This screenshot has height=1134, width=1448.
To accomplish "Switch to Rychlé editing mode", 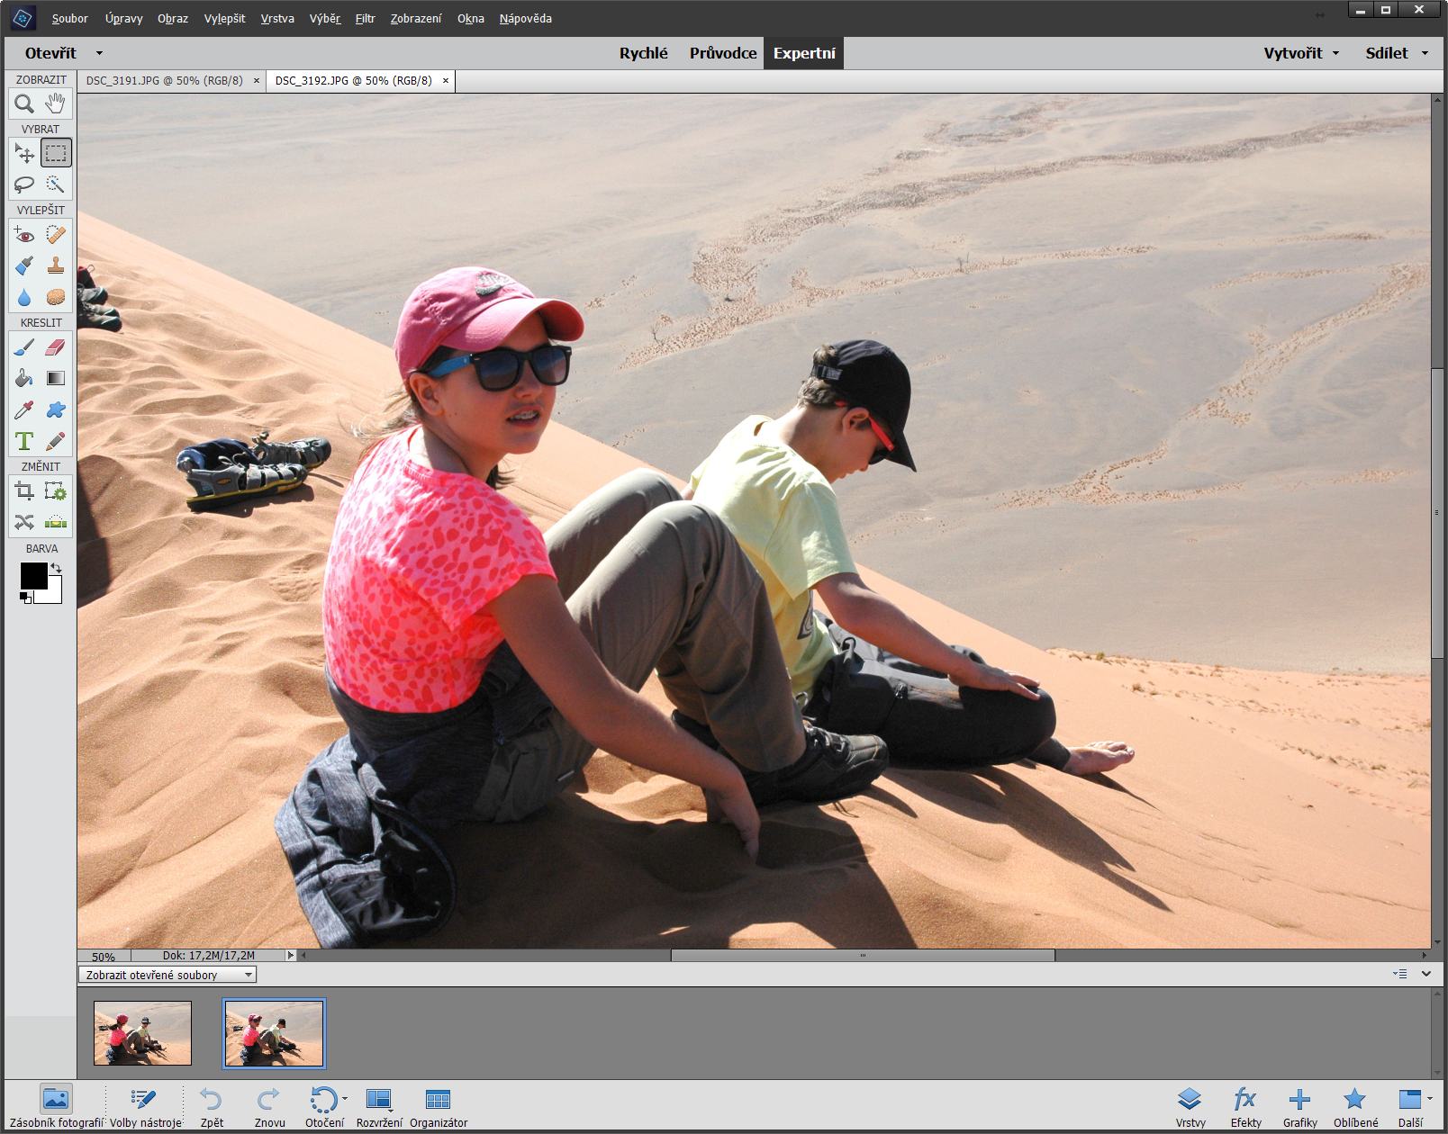I will [x=643, y=53].
